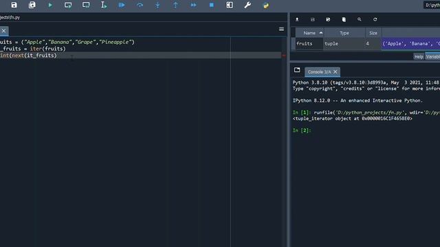Sort variables by Size column
The height and width of the screenshot is (247, 440).
click(x=373, y=33)
